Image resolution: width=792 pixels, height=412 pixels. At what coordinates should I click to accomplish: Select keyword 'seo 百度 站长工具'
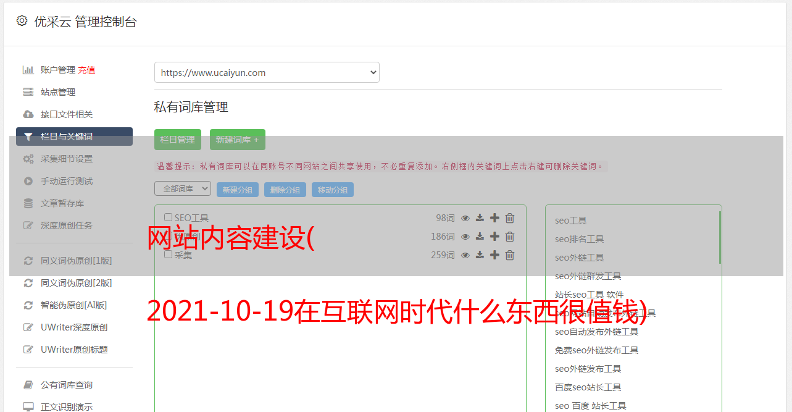(591, 406)
